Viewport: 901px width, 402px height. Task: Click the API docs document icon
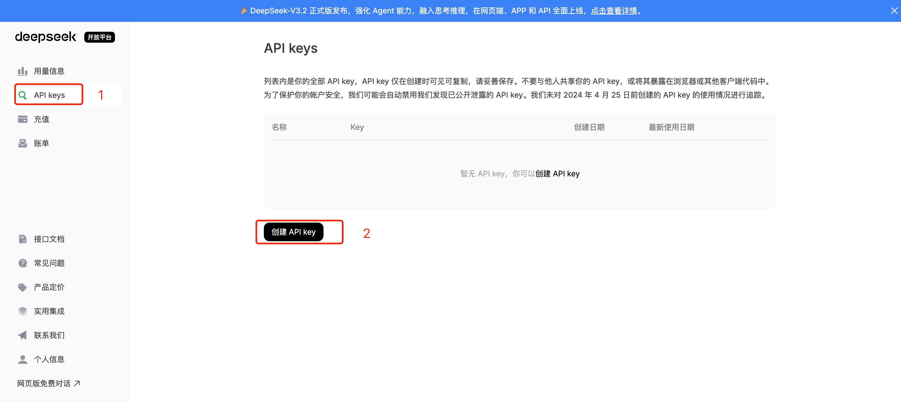pyautogui.click(x=23, y=239)
